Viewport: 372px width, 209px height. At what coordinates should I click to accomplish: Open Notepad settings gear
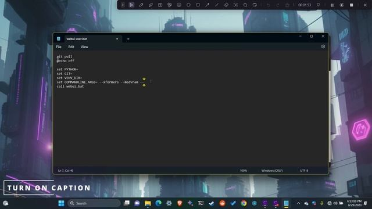(323, 46)
